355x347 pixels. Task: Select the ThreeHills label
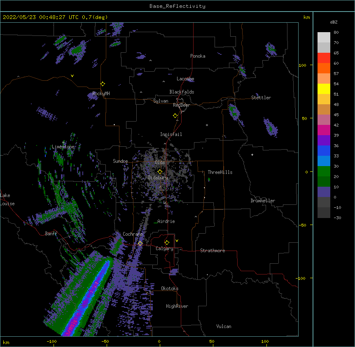220,172
